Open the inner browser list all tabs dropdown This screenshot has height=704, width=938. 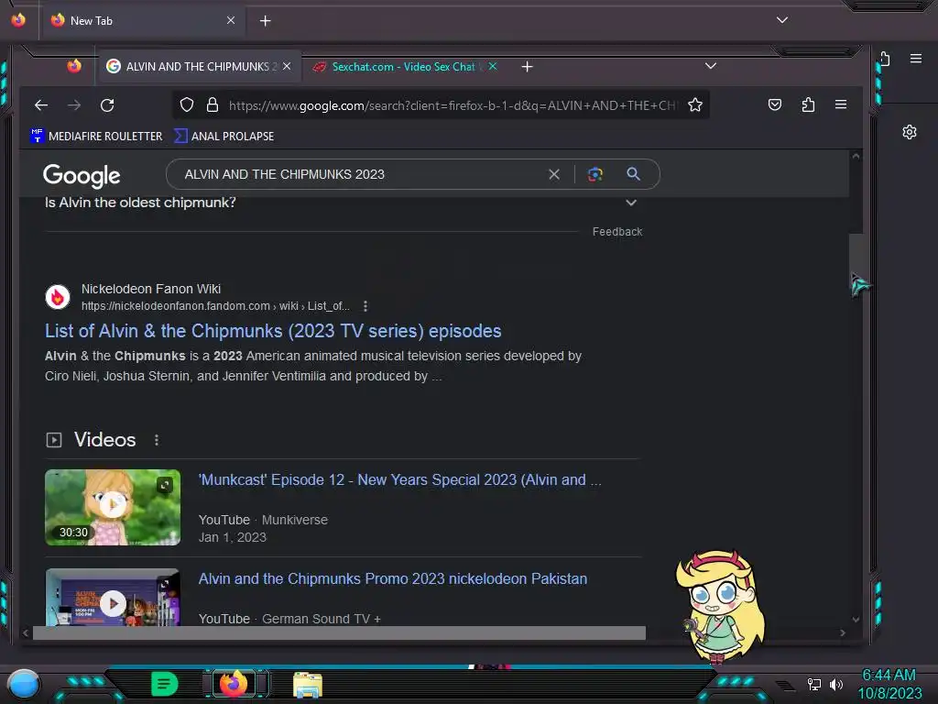711,66
